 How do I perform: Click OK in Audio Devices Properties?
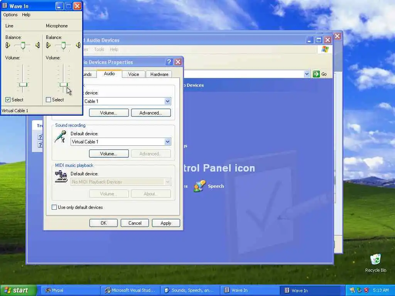pyautogui.click(x=103, y=223)
